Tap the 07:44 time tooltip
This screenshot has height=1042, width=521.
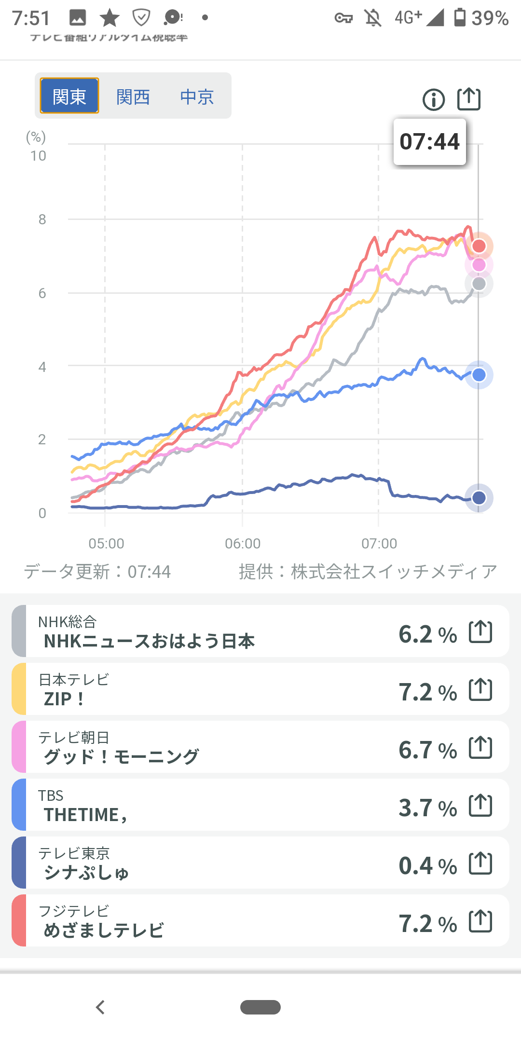tap(429, 142)
